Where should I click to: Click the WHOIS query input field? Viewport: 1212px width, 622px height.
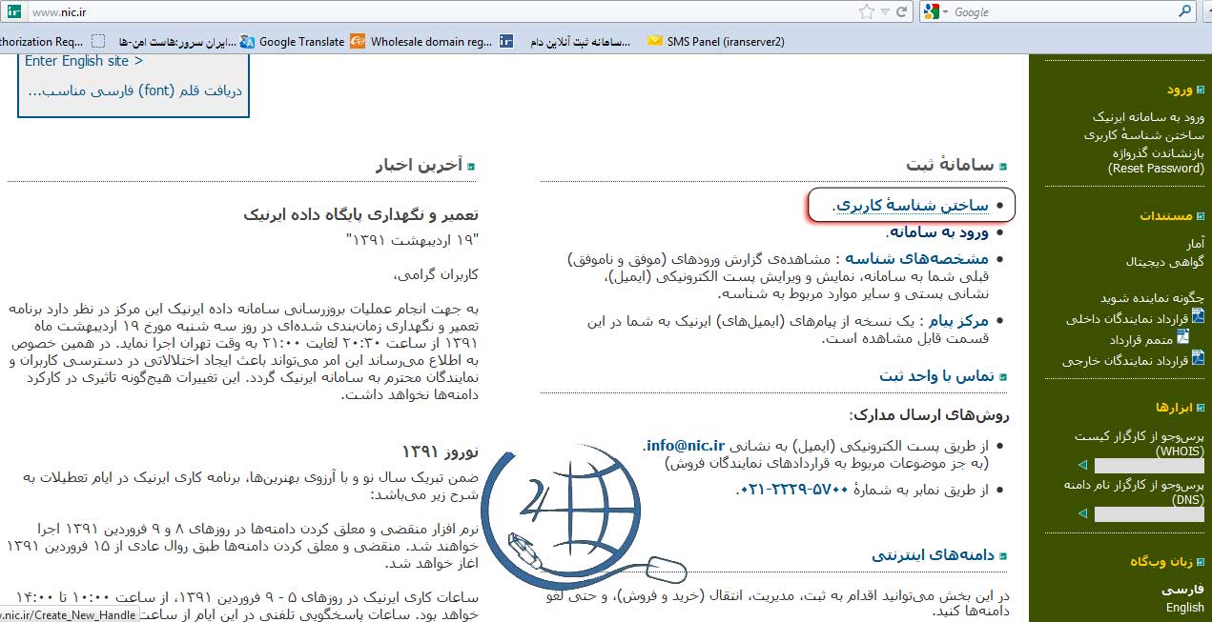click(x=1149, y=466)
